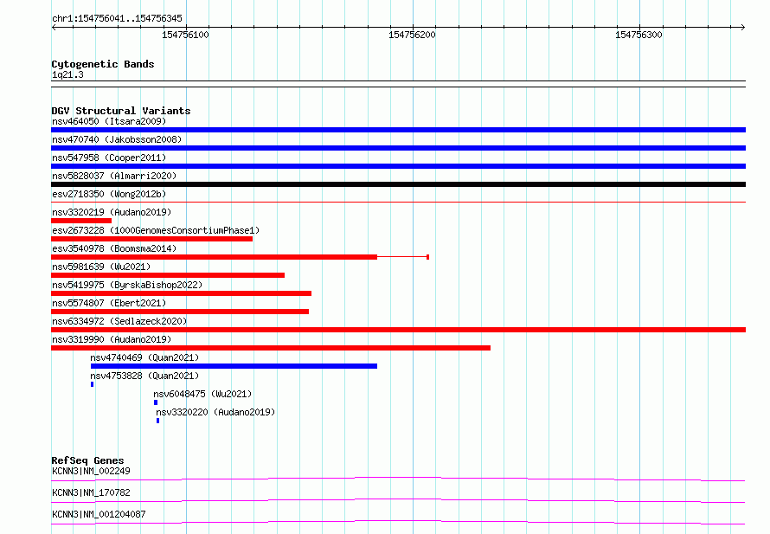Open nsv3320220 (Audano2019) label
This screenshot has height=534, width=770.
pyautogui.click(x=215, y=412)
